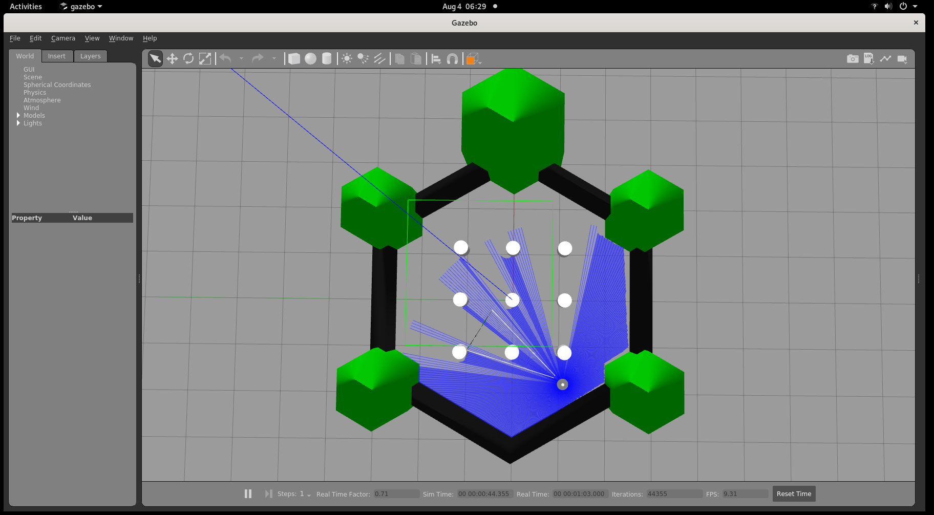Open the plot window icon
Image resolution: width=934 pixels, height=515 pixels.
pos(885,59)
